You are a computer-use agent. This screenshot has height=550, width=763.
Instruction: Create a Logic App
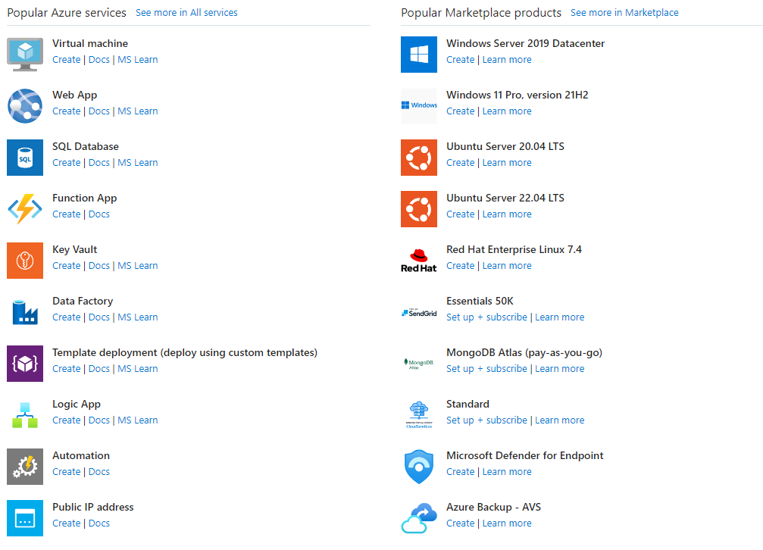coord(66,420)
